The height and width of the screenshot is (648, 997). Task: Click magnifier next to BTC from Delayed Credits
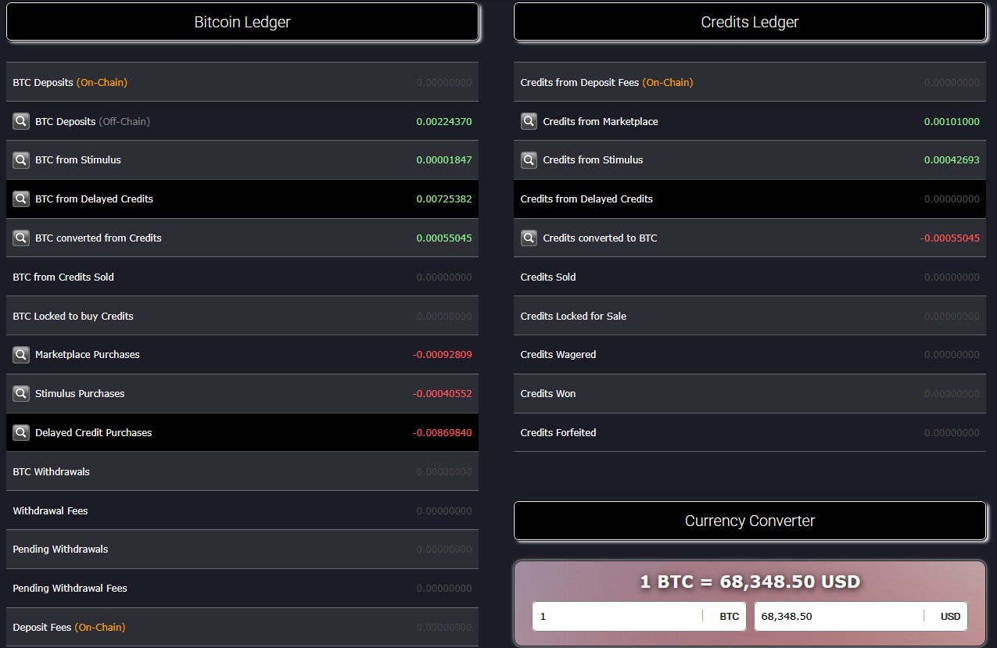click(21, 199)
